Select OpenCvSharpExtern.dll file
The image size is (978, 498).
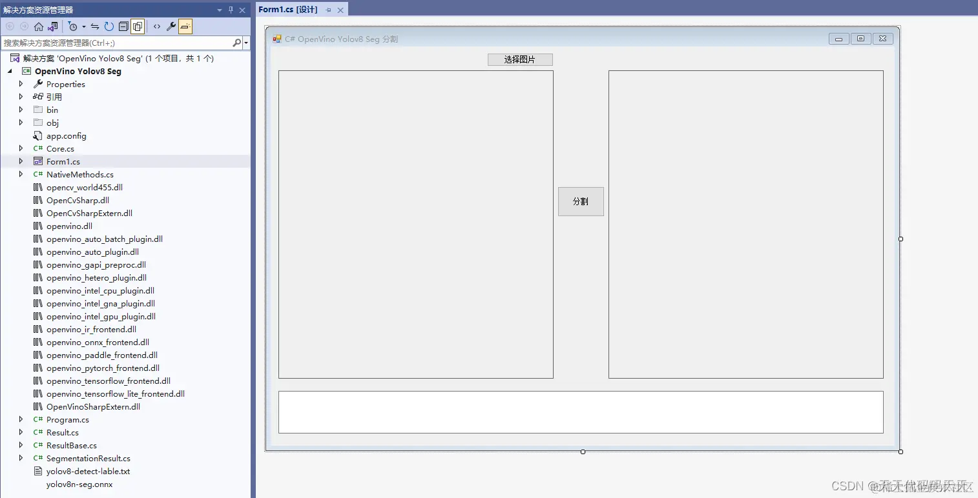tap(89, 213)
